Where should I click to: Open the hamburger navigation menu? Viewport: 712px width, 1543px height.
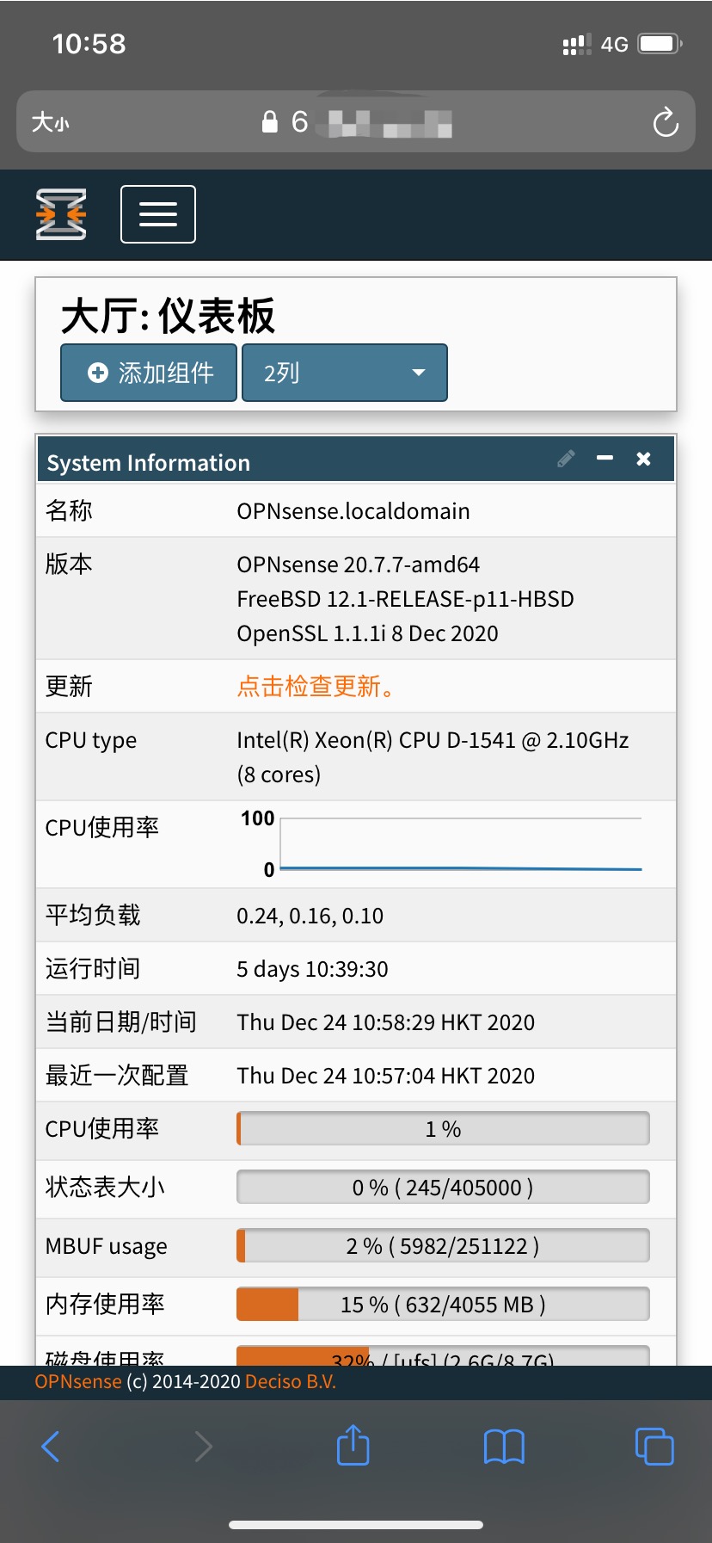[158, 214]
